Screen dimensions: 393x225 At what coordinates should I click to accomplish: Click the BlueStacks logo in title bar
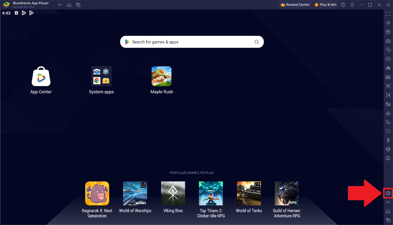pos(6,5)
